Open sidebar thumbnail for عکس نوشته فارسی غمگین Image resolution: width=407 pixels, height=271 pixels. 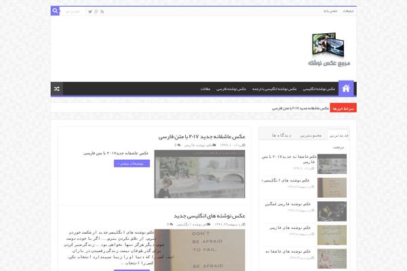pos(332,211)
